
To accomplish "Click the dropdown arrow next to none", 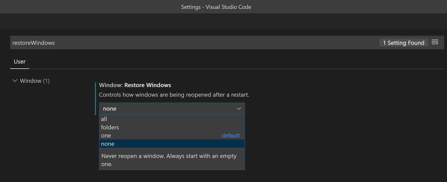I will 239,109.
